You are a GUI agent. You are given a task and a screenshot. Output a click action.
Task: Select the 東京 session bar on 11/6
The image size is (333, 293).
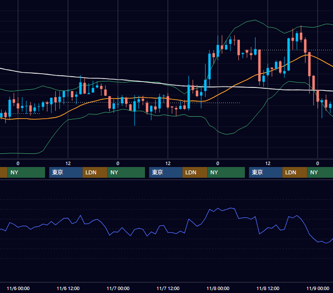pos(66,172)
